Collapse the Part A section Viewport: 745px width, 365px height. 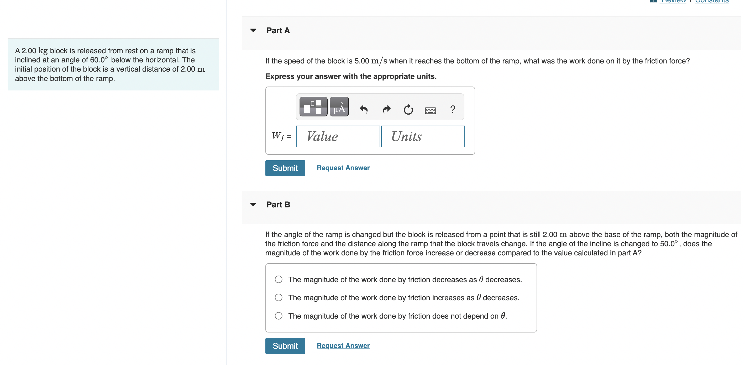click(253, 30)
